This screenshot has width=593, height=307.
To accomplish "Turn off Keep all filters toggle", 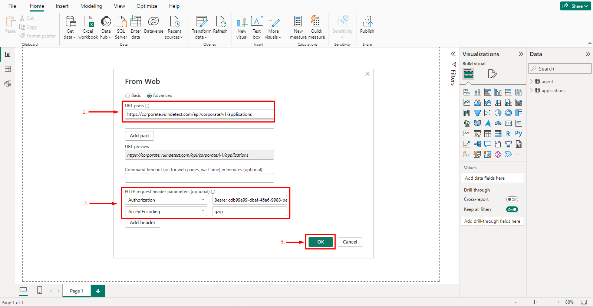I will (512, 209).
